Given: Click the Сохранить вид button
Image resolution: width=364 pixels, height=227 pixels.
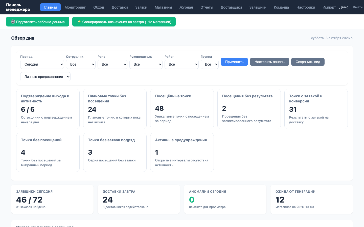Looking at the screenshot, I should [x=308, y=62].
